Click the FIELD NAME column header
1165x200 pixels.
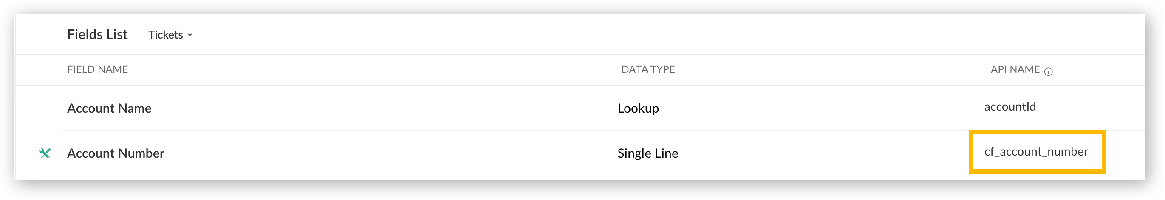(97, 69)
